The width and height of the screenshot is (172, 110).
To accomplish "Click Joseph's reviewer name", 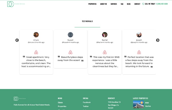I will click(x=139, y=40).
